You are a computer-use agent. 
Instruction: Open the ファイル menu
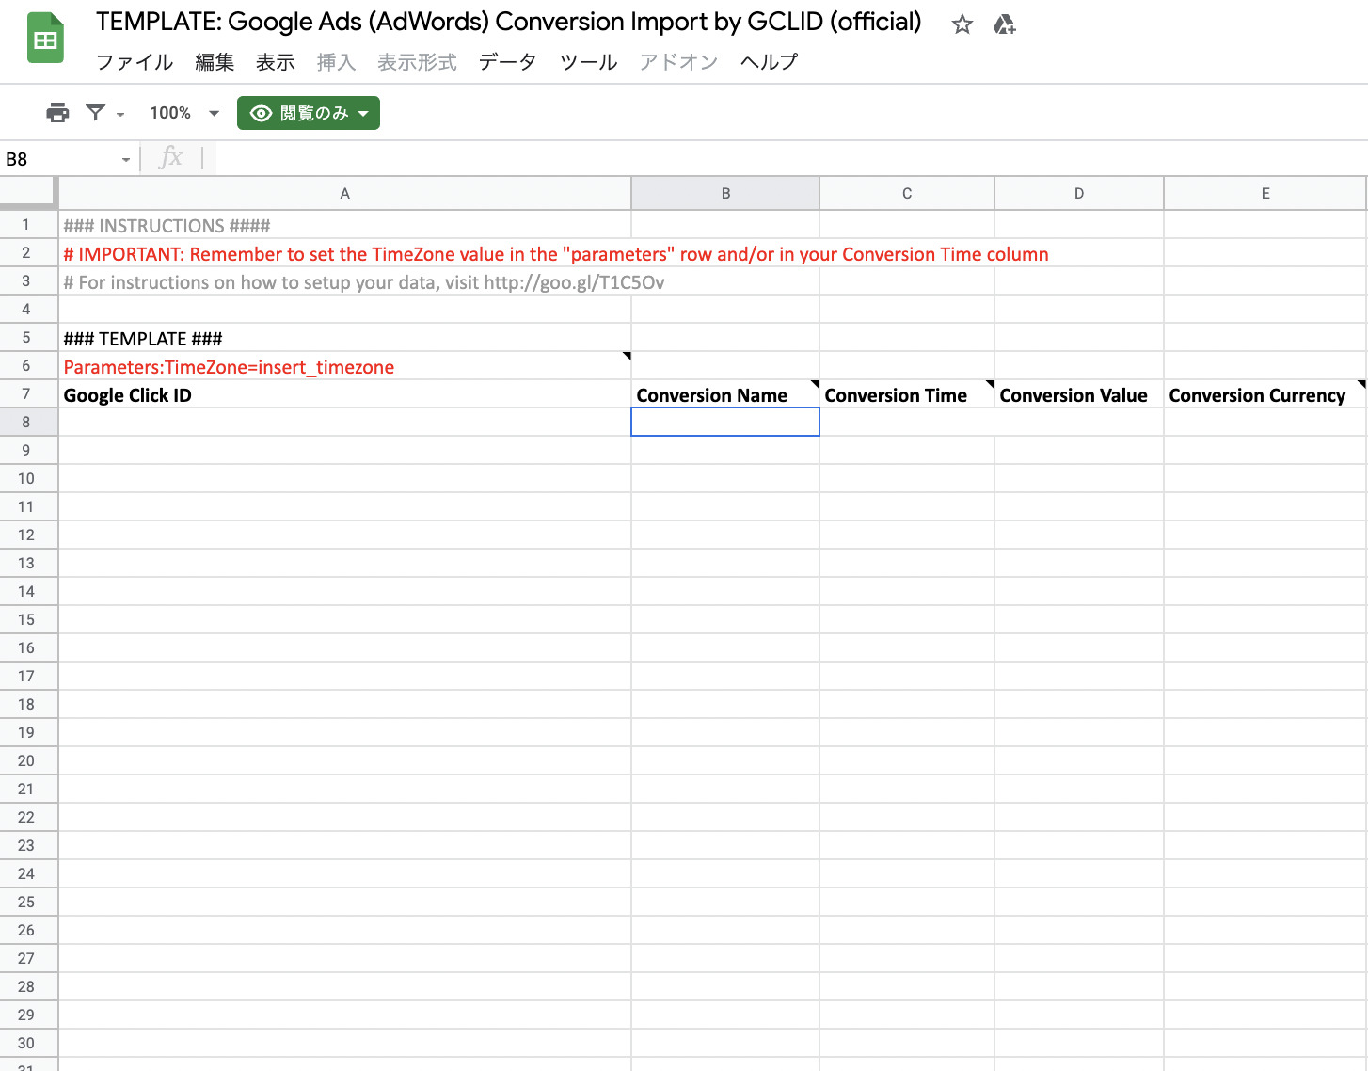click(135, 62)
